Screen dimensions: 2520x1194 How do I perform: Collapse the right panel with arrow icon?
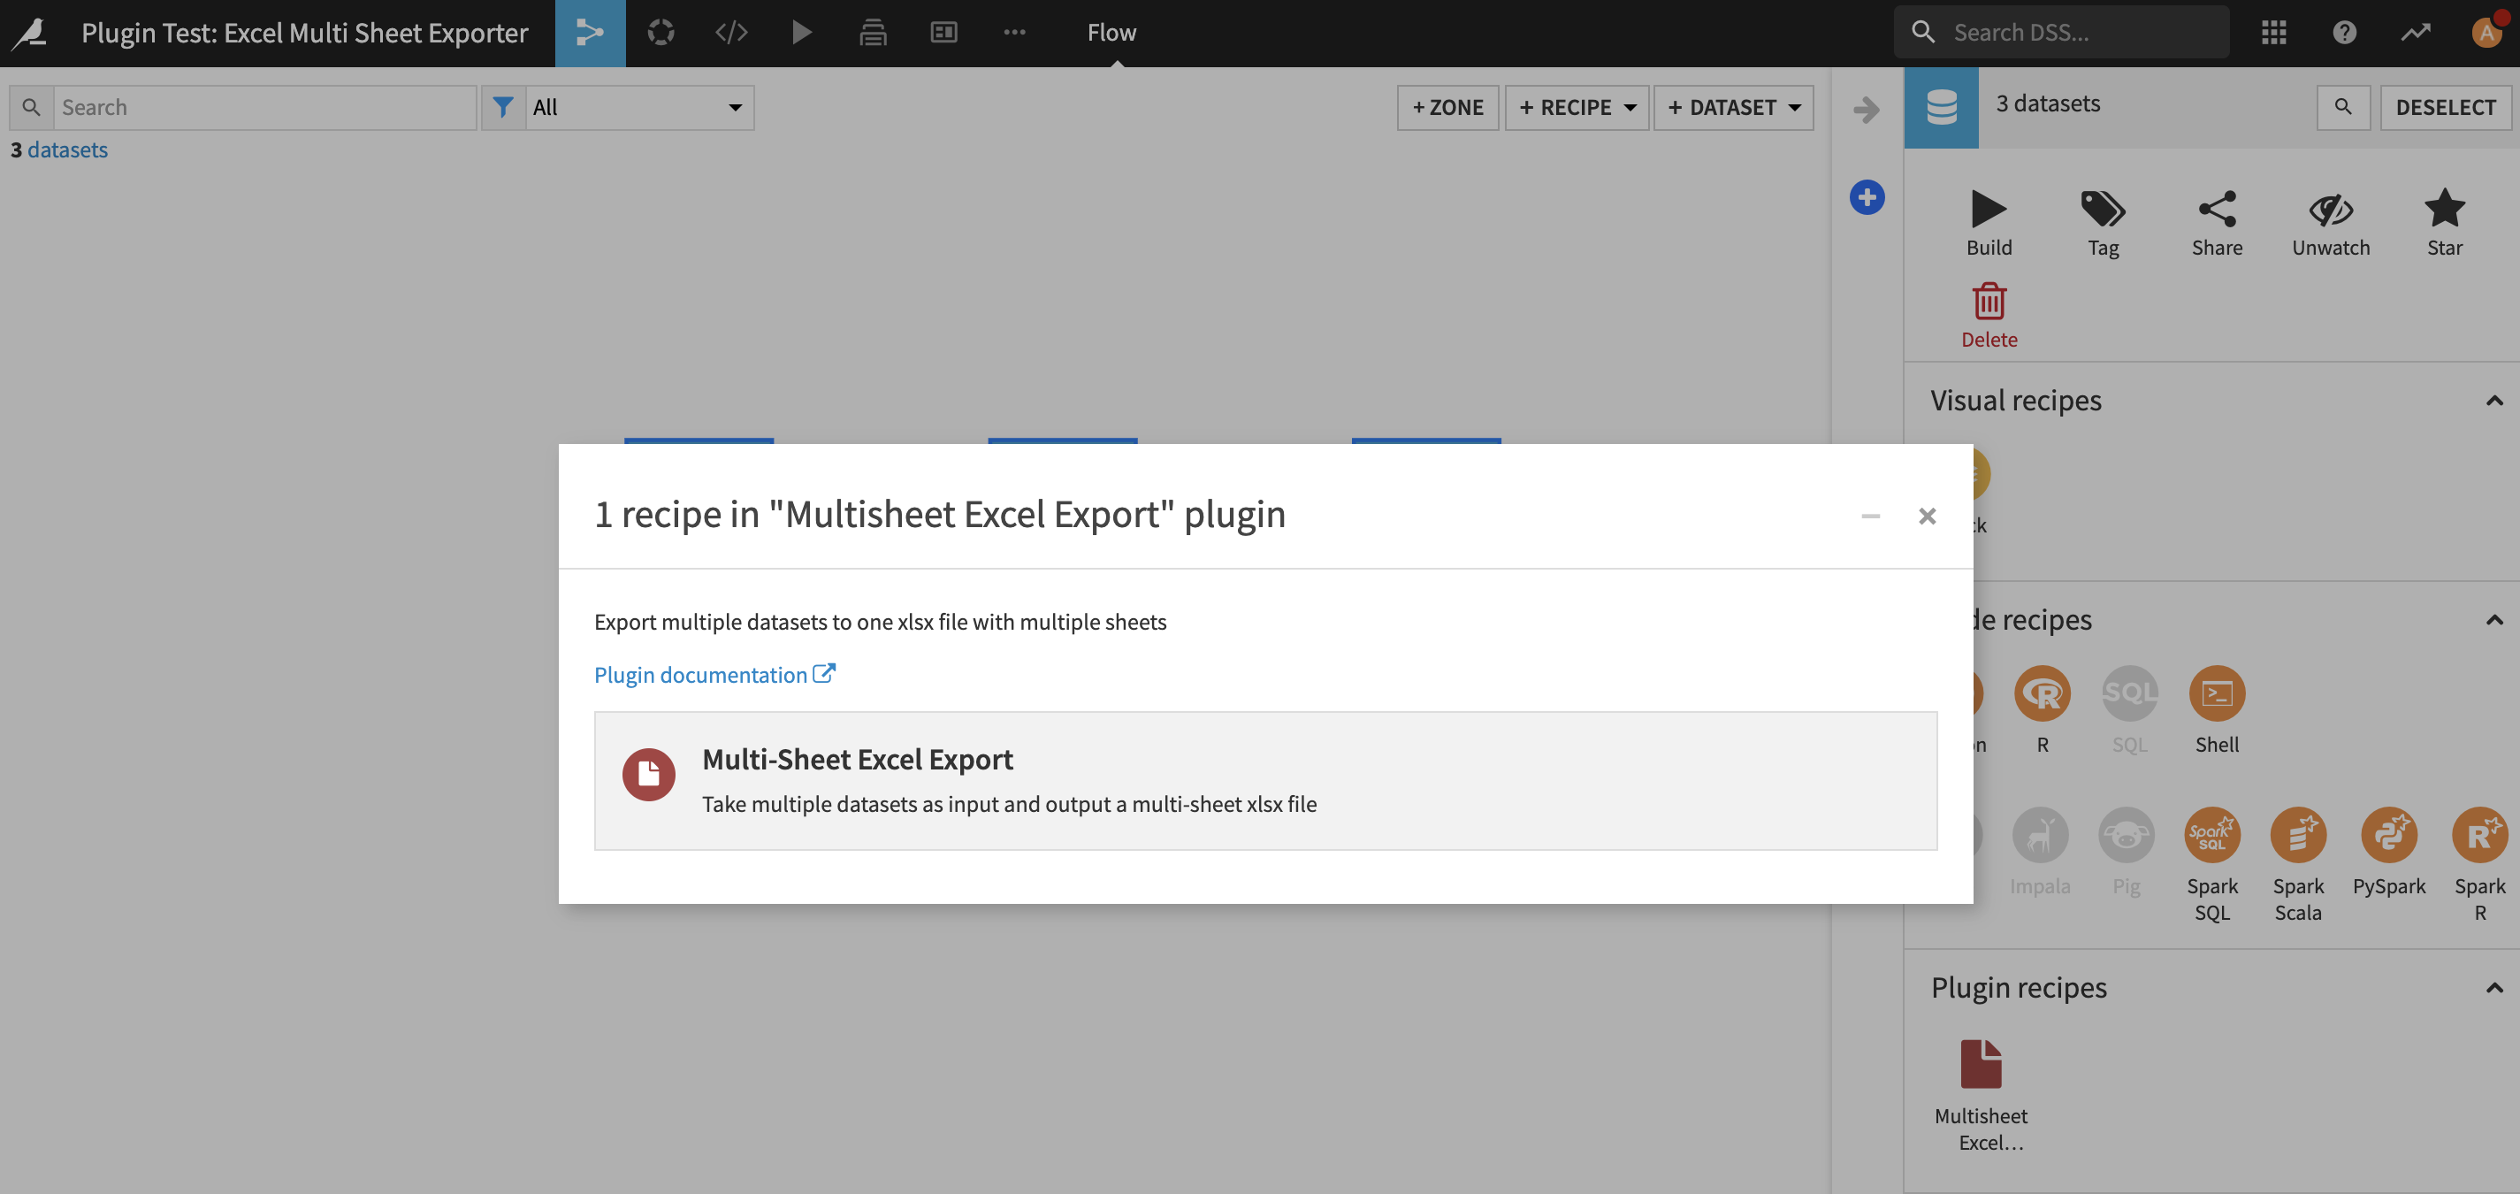pos(1867,109)
